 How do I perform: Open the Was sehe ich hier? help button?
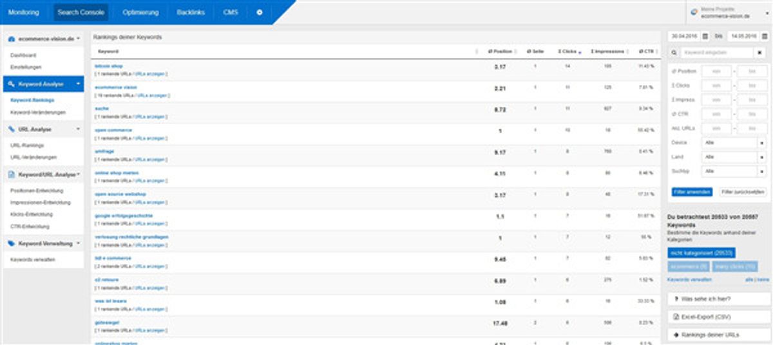(719, 299)
